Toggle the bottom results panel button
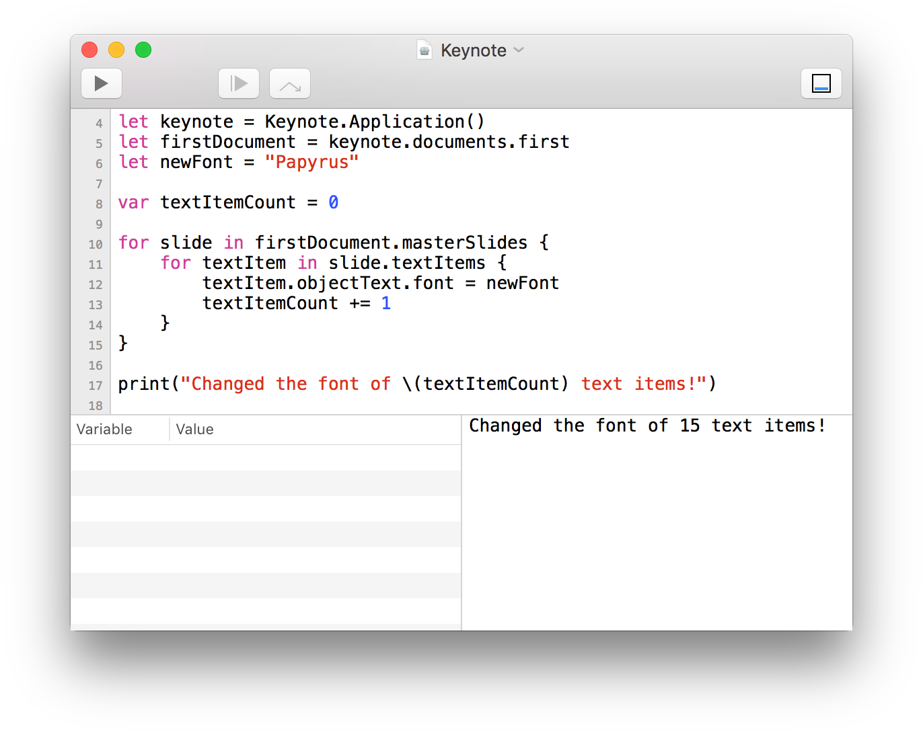Viewport: 923px width, 730px height. pos(821,83)
